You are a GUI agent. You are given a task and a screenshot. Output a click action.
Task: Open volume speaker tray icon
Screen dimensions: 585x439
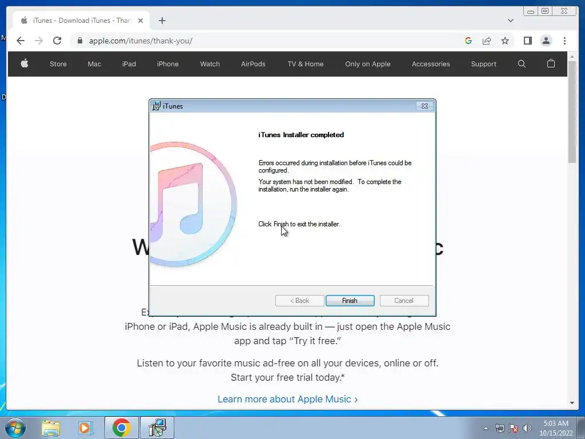pos(527,428)
